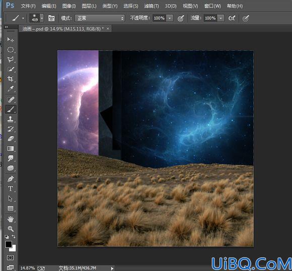Select the Crop tool
The height and width of the screenshot is (271, 292).
pyautogui.click(x=10, y=79)
